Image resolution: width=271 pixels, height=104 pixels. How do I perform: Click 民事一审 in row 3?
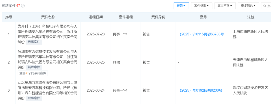click(x=120, y=91)
